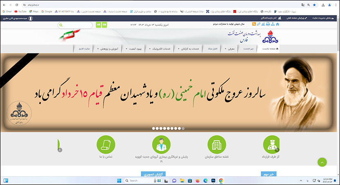Image resolution: width=340 pixels, height=185 pixels.
Task: Open the browser zoom magnifier icon
Action: [x=309, y=5]
